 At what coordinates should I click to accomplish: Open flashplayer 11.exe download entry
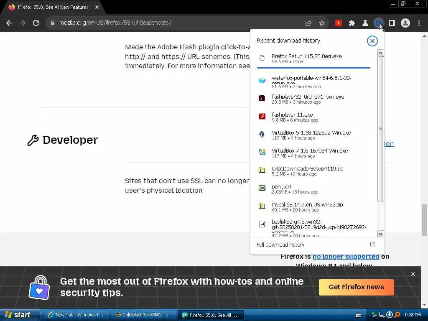(x=313, y=117)
